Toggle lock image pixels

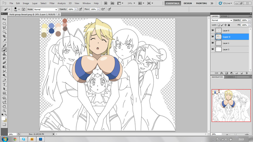pos(222,25)
